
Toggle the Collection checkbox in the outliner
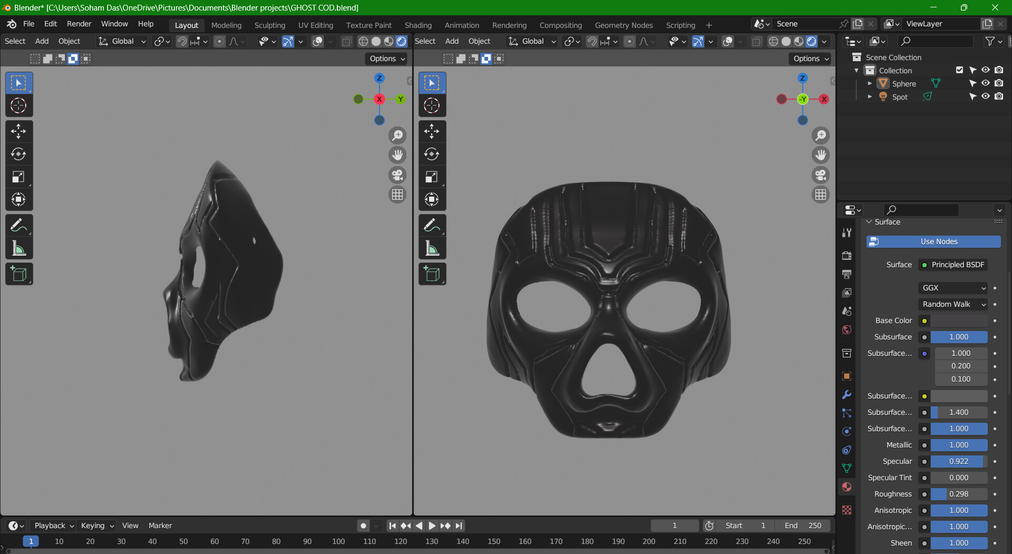click(x=958, y=70)
